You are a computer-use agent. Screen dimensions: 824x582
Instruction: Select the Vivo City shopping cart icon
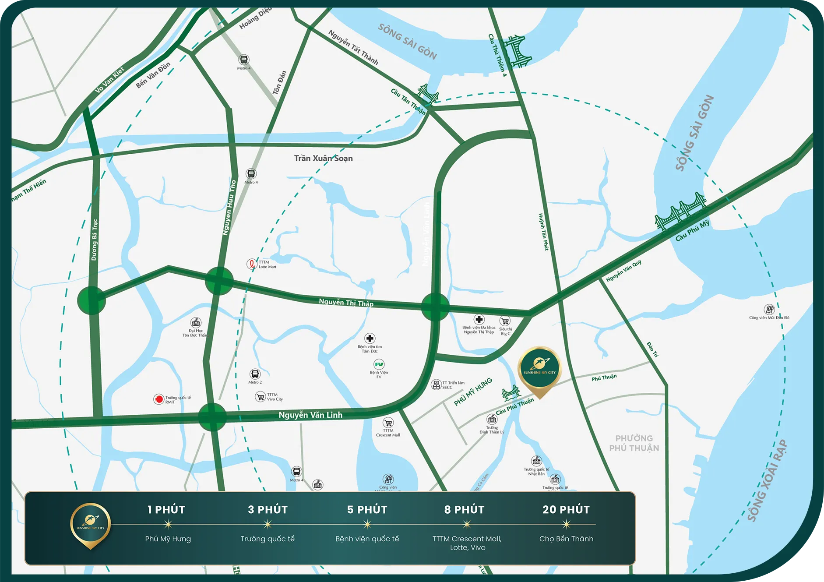click(x=261, y=397)
